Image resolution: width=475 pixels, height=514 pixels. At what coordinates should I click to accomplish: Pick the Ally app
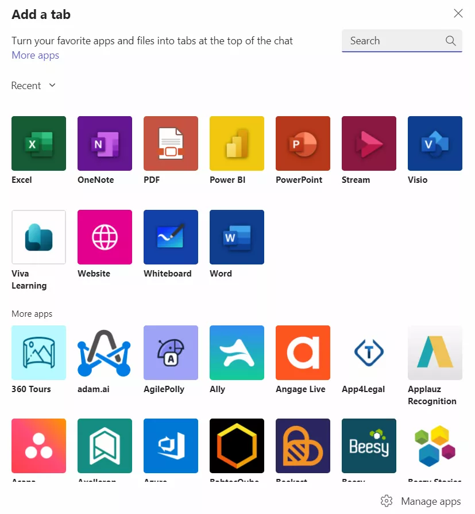tap(237, 352)
